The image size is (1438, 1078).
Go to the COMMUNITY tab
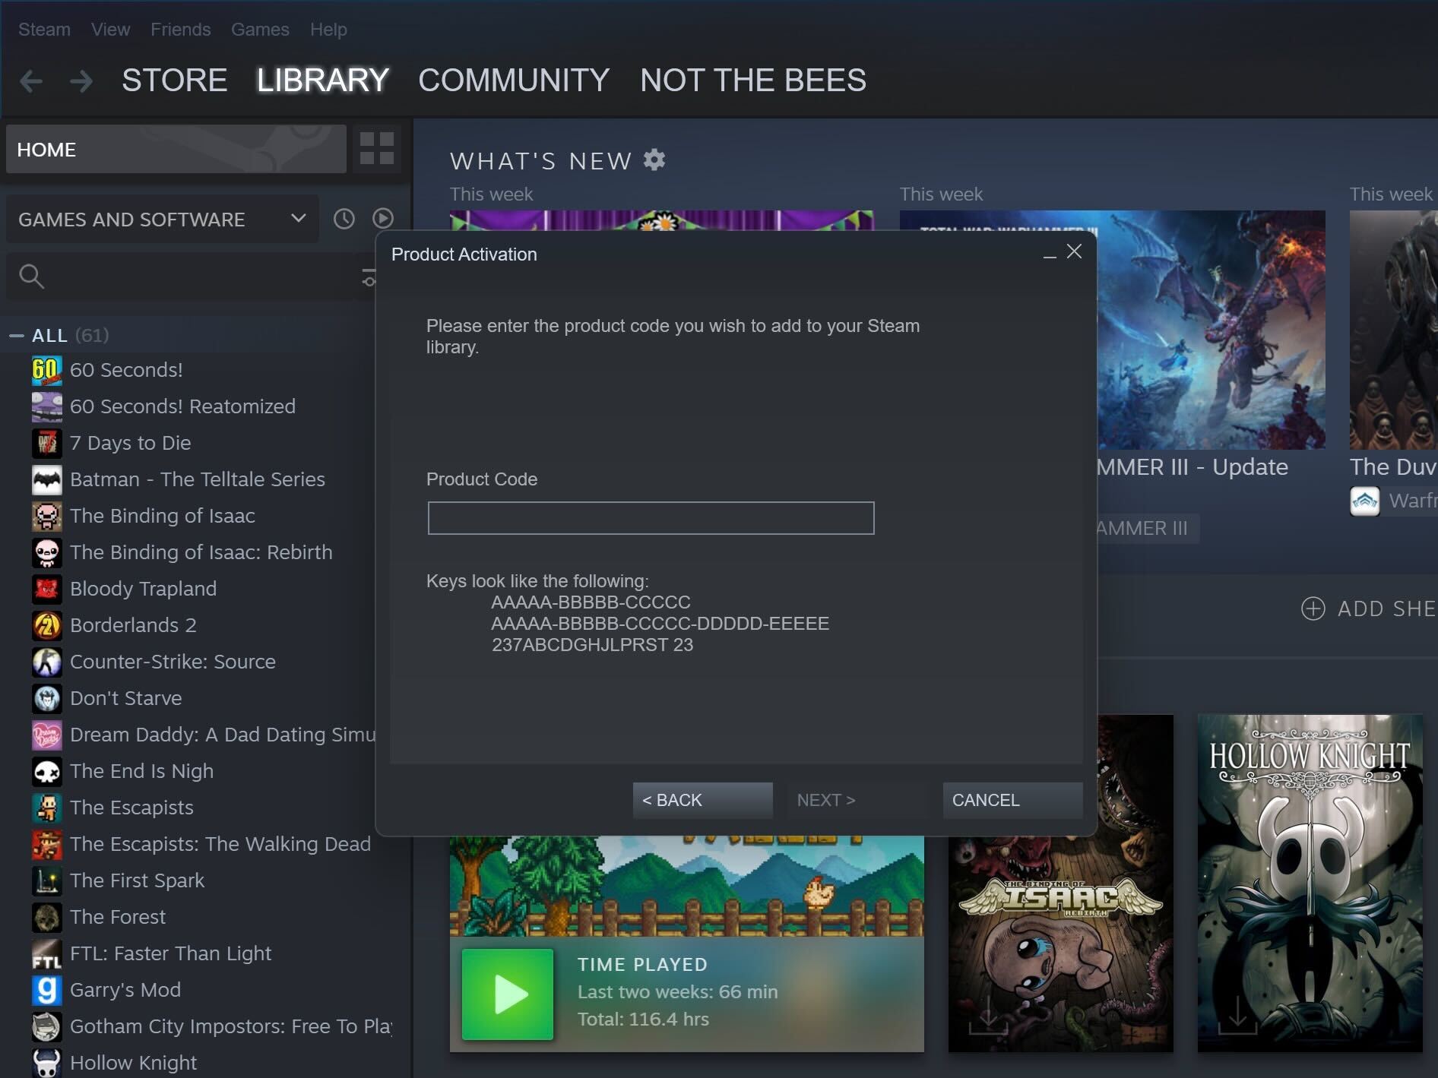[514, 81]
